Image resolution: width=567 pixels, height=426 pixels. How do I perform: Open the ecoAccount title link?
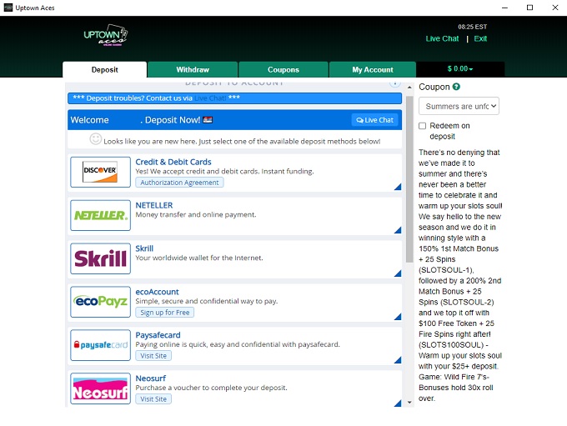[x=157, y=292]
